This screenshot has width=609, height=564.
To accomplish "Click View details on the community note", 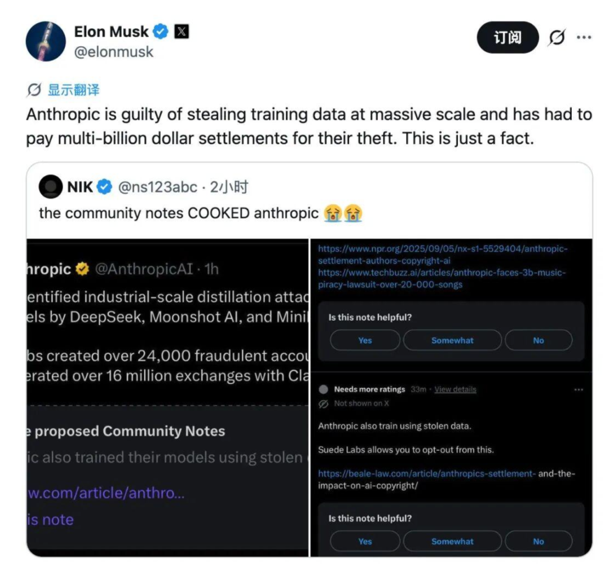I will pos(455,389).
